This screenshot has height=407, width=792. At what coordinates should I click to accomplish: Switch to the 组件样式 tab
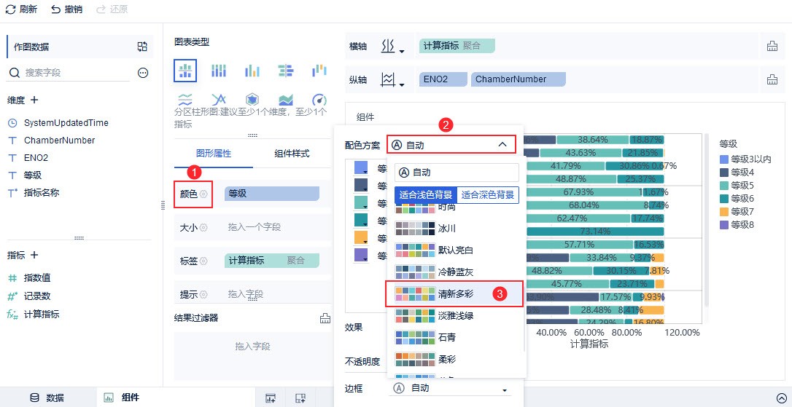(x=292, y=154)
